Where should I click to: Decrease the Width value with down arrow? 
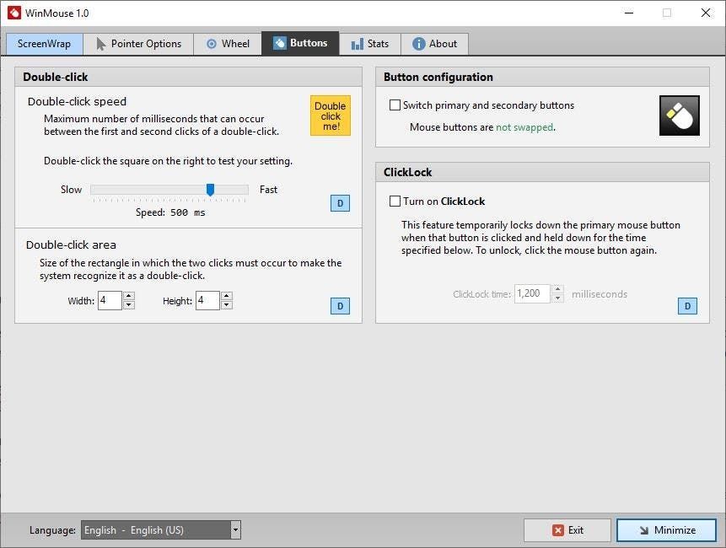(x=129, y=305)
